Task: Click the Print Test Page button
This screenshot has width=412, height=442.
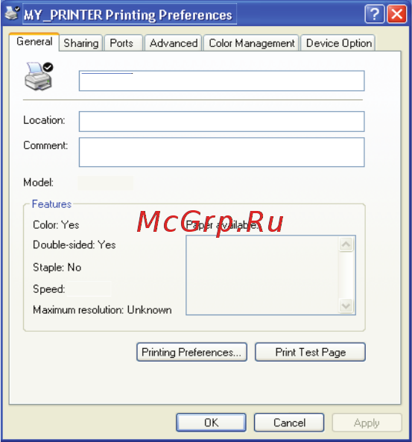Action: pos(310,352)
